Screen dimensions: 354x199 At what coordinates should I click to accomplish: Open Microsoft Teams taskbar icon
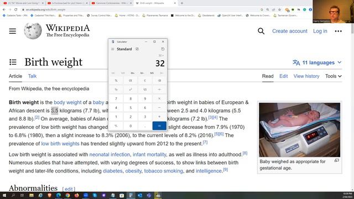pyautogui.click(x=149, y=195)
